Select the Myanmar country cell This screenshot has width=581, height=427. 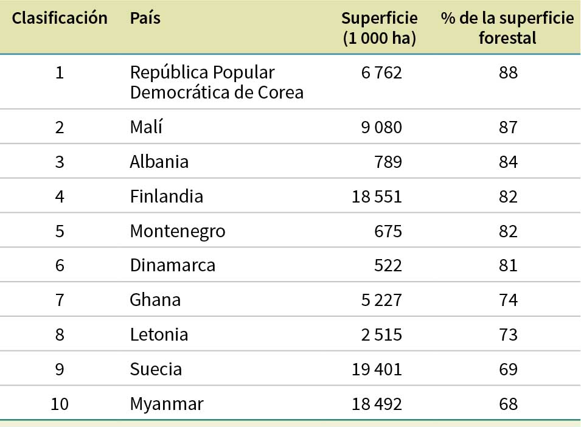(166, 404)
